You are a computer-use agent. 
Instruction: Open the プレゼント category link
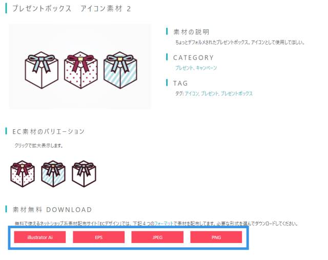click(183, 68)
